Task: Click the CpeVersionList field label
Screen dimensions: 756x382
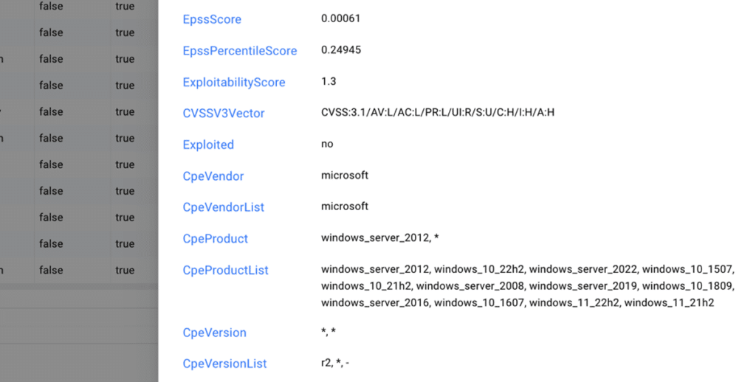Action: [224, 364]
